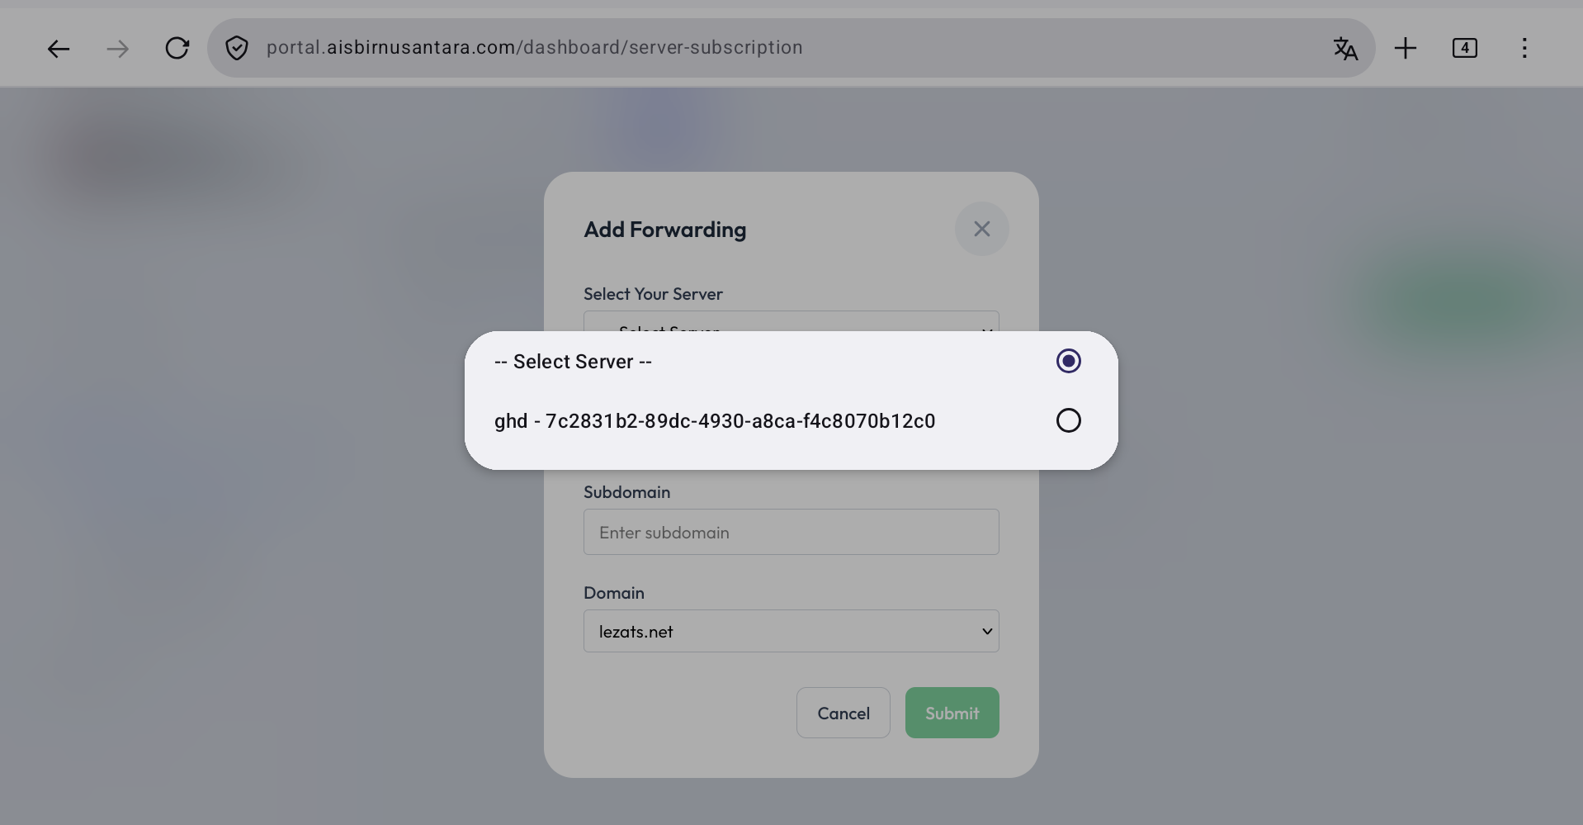This screenshot has height=825, width=1583.
Task: Open site security shield info
Action: pos(237,49)
